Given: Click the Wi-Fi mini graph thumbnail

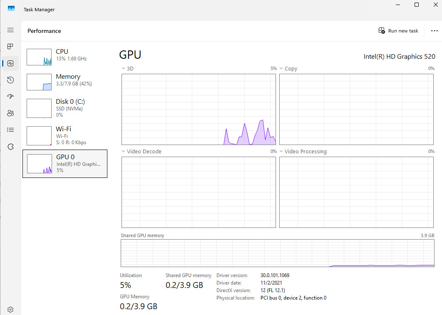Looking at the screenshot, I should tap(39, 135).
